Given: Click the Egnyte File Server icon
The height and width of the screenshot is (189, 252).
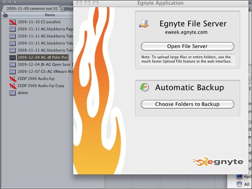Looking at the screenshot, I should tap(144, 24).
